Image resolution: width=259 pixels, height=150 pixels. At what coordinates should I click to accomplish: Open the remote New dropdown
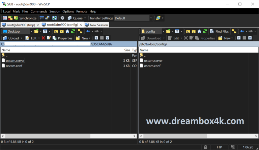pos(226,38)
